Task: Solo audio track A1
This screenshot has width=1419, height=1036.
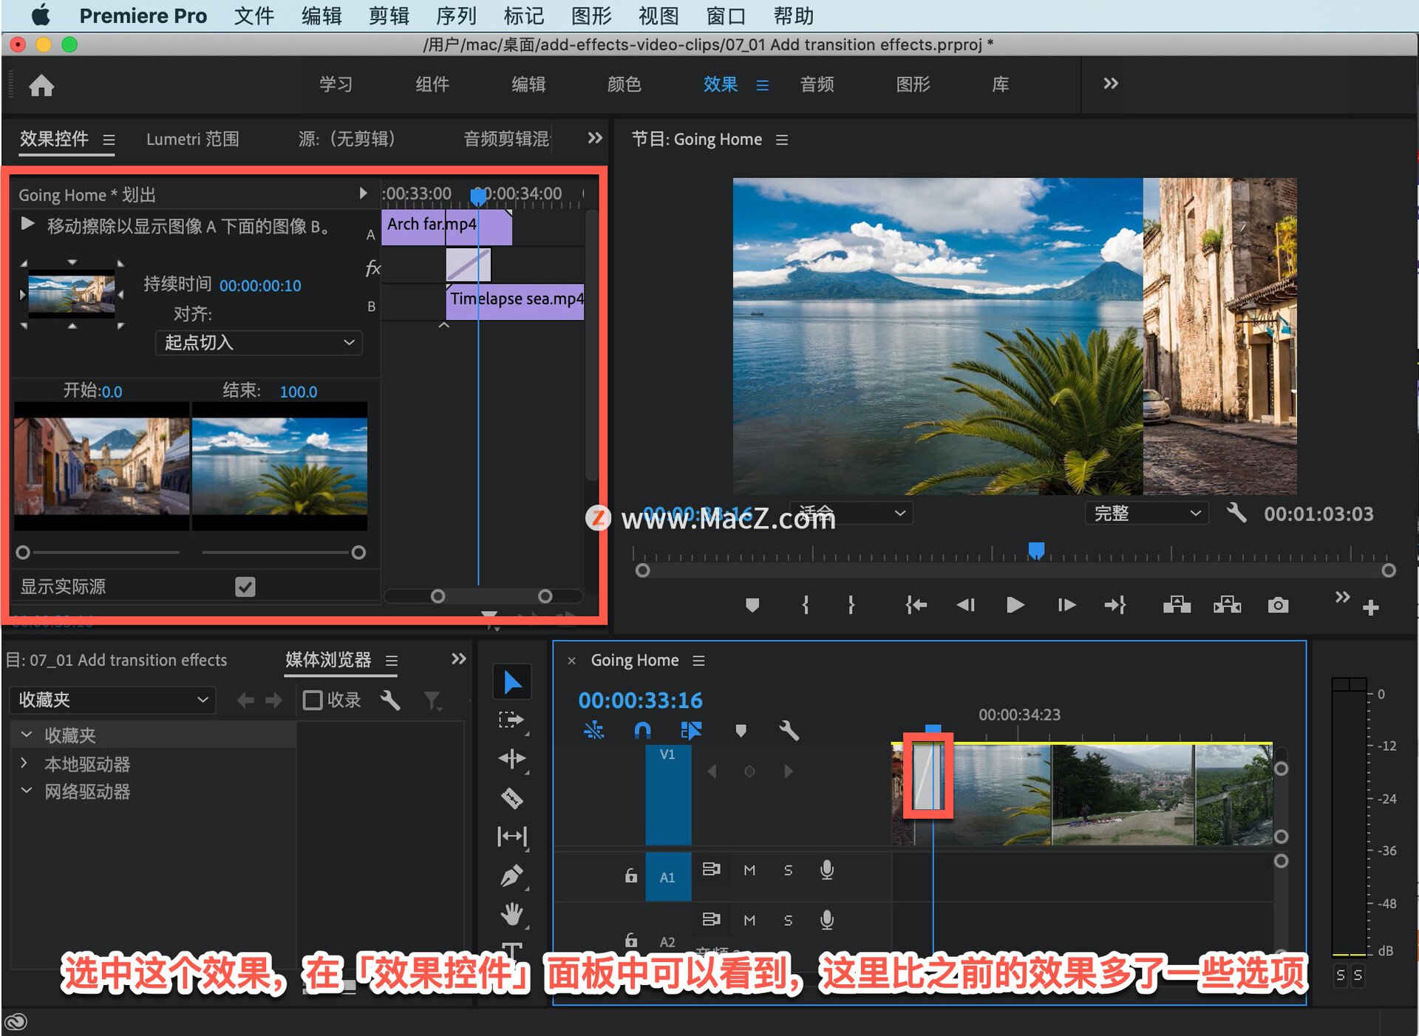Action: click(x=788, y=870)
